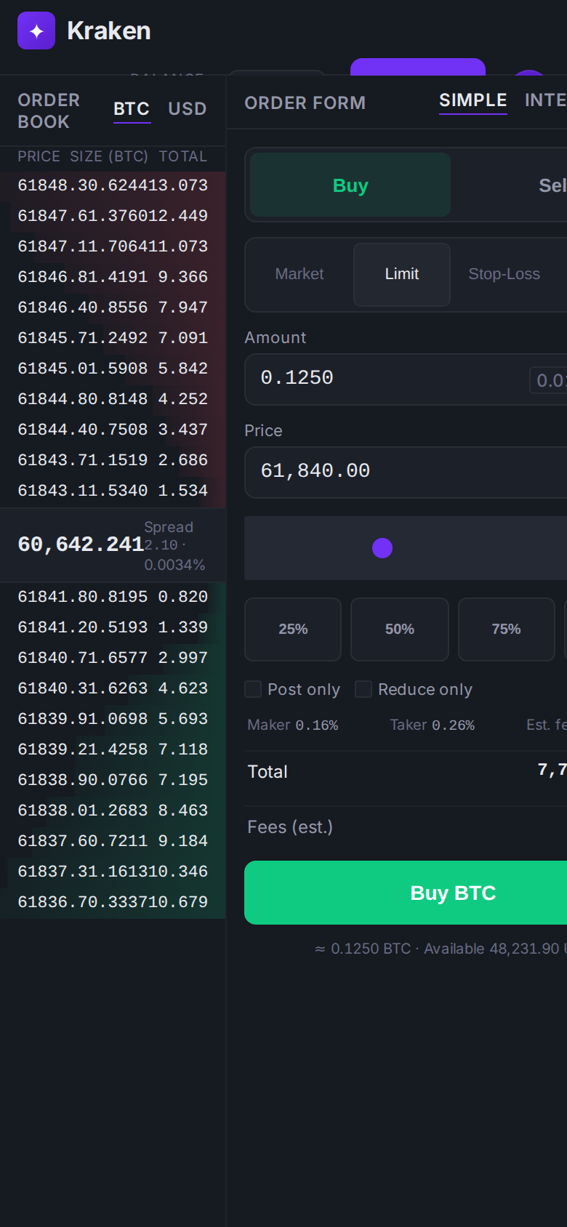Screen dimensions: 567x1227
Task: Select the bid row priced 61841.2
Action: [113, 627]
